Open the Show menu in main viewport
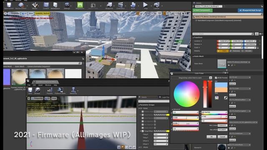The image size is (267, 150). click(31, 13)
